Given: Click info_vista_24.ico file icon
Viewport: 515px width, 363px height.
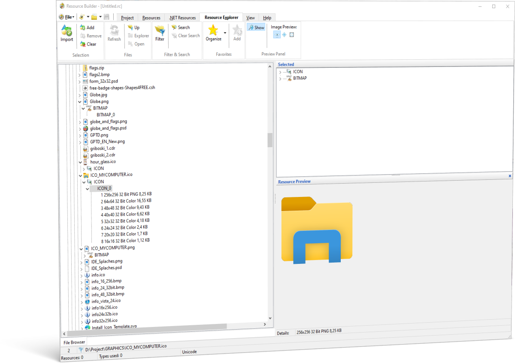Looking at the screenshot, I should point(87,302).
